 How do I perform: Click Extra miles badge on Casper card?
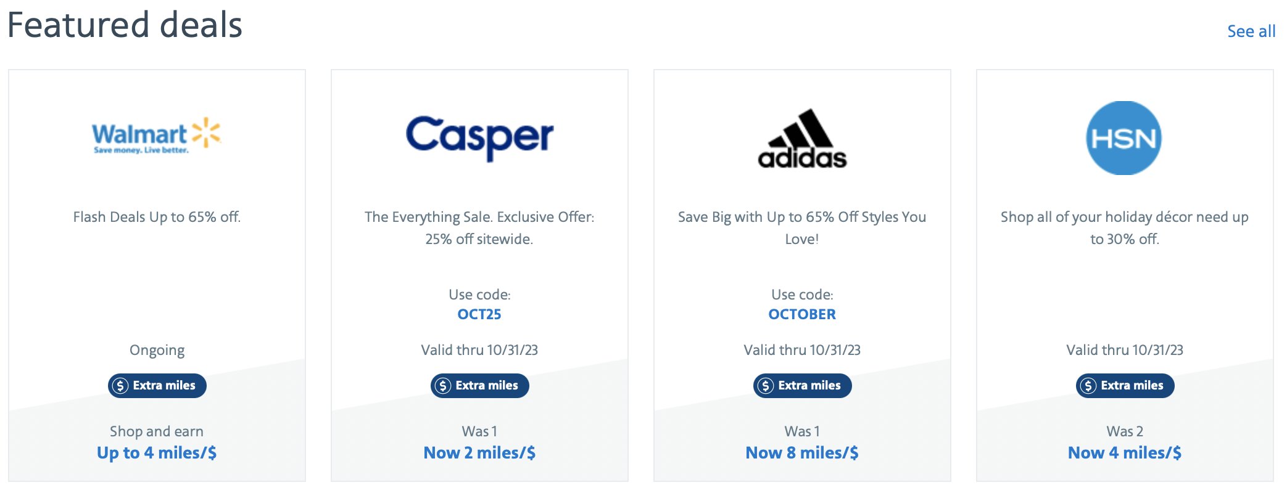click(x=480, y=386)
